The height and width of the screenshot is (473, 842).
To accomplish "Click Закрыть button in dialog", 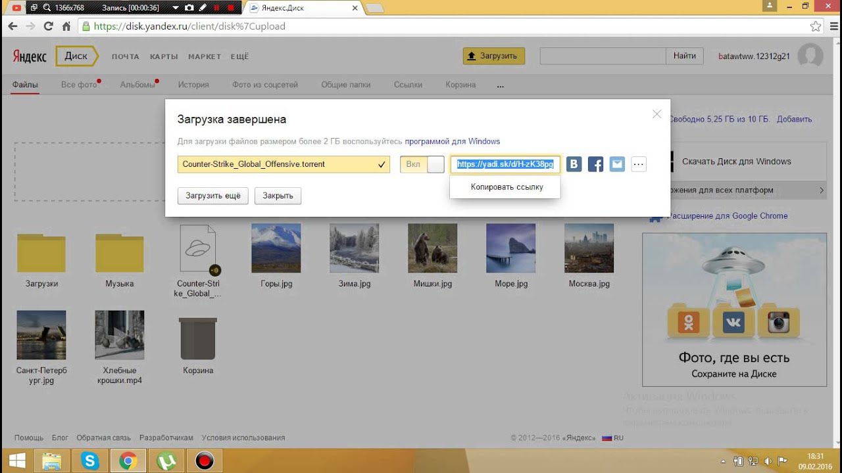I will [x=278, y=196].
